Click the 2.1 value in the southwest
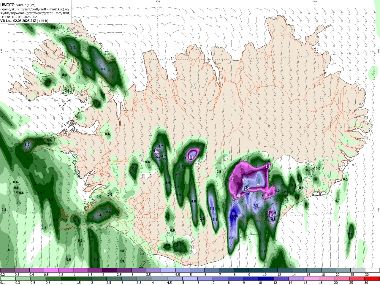Viewport: 380px width, 285px height. 77,221
